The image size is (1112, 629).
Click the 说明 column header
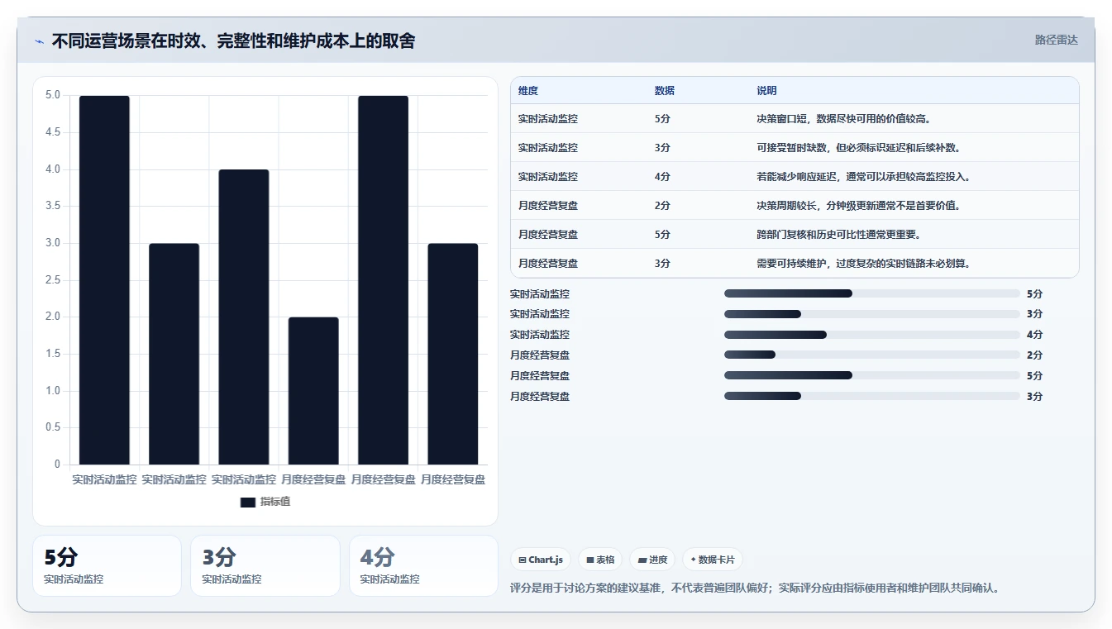point(766,91)
